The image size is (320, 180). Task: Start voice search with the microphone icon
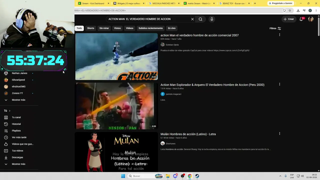click(212, 19)
